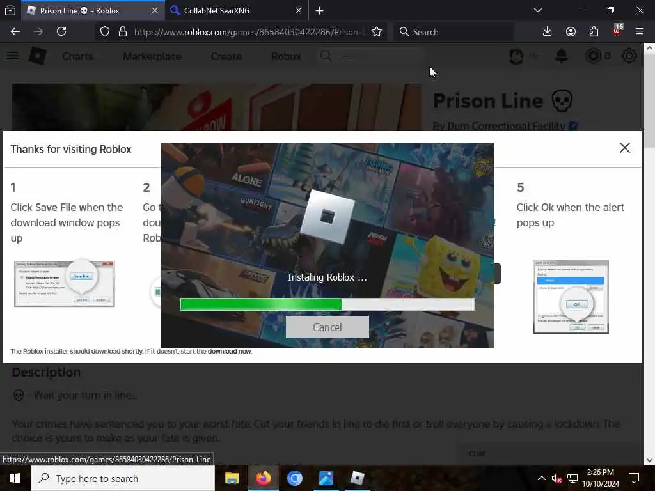Viewport: 655px width, 491px height.
Task: Open Roblox notifications bell
Action: click(x=562, y=56)
